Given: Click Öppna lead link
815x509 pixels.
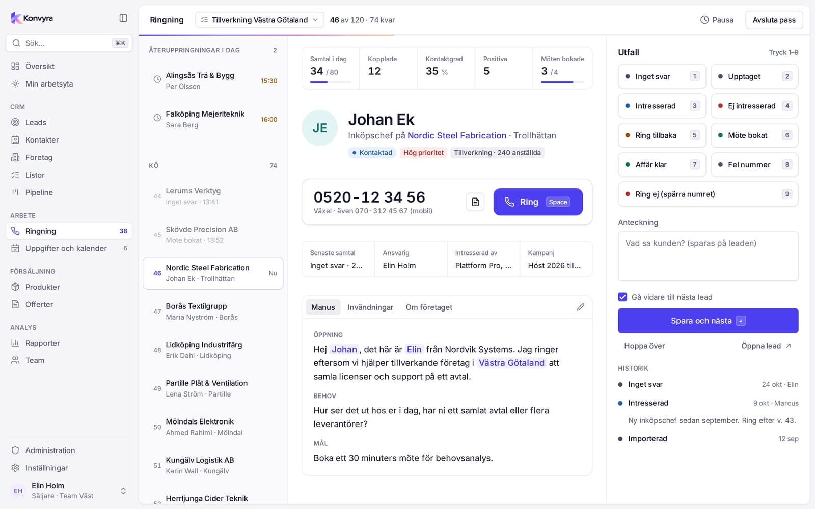Looking at the screenshot, I should pos(766,346).
